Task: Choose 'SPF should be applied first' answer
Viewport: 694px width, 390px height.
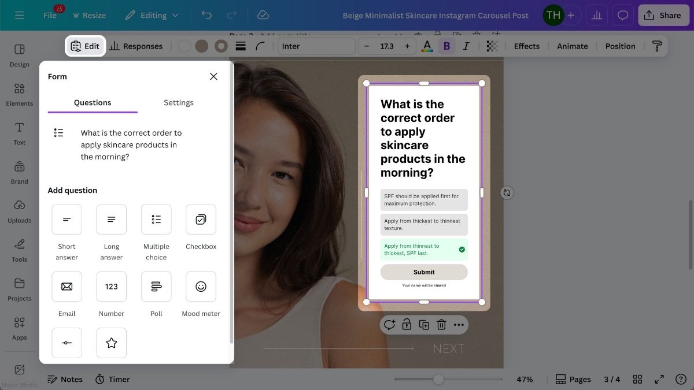Action: click(424, 200)
